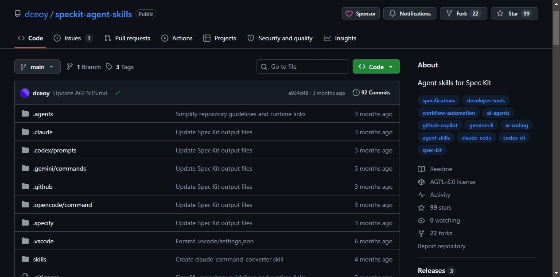Select the ai-agents topic tag
Image resolution: width=560 pixels, height=277 pixels.
[498, 113]
